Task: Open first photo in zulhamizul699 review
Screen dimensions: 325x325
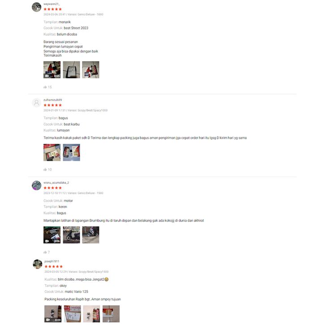Action: pyautogui.click(x=52, y=153)
